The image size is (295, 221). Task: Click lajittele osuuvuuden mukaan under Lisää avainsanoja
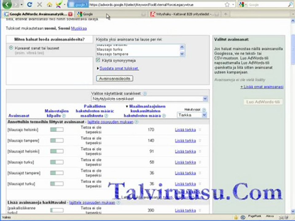(x=92, y=203)
